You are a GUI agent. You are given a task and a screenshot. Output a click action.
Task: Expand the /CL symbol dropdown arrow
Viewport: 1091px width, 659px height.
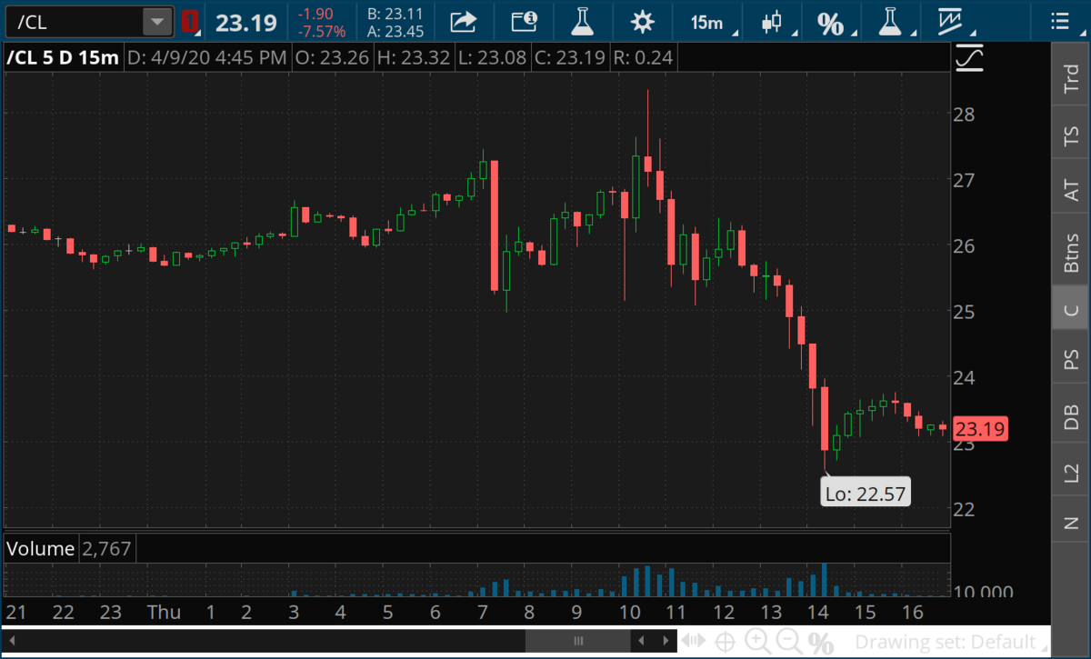(x=158, y=22)
